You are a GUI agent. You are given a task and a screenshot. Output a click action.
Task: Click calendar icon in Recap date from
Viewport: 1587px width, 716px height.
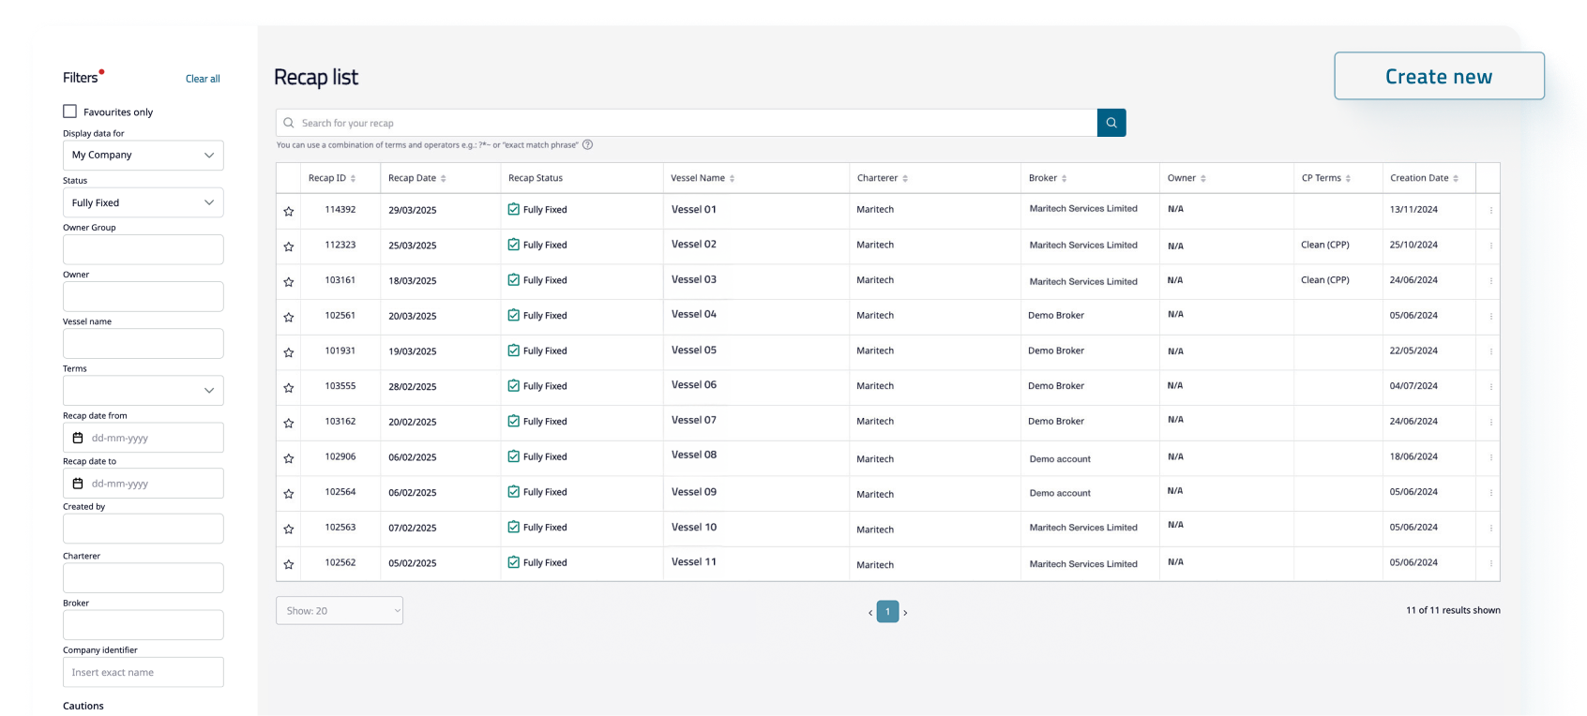coord(78,438)
